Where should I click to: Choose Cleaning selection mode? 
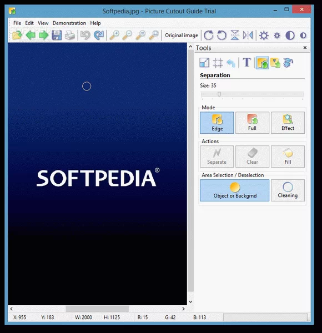tap(288, 190)
